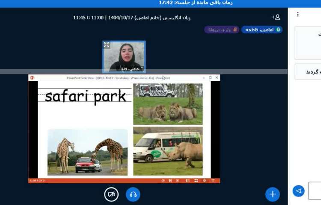Open the participants list icon

pyautogui.click(x=276, y=17)
